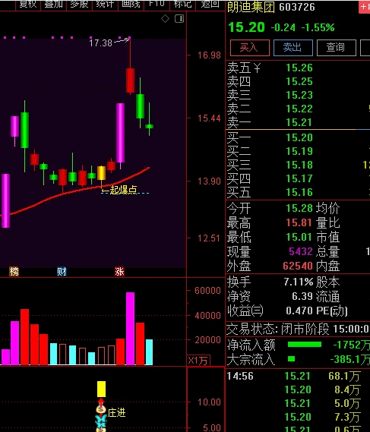Screen dimensions: 370x432
Task: Click the 财 finance marker icon
Action: click(62, 272)
